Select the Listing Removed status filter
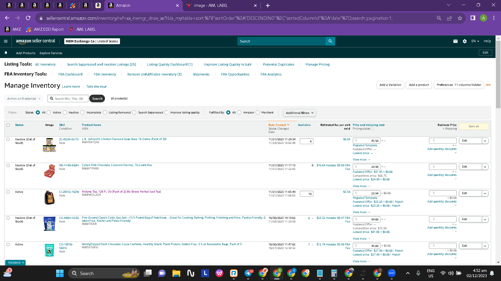 (x=105, y=112)
